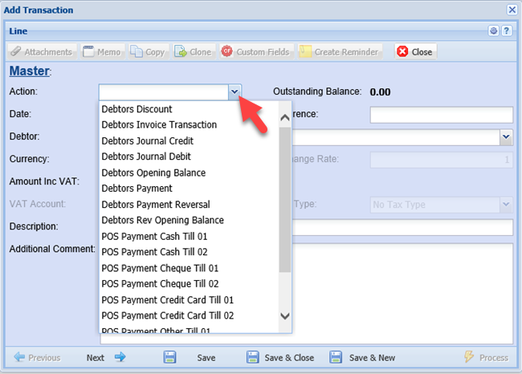522x374 pixels.
Task: Collapse the Action dropdown arrow
Action: (234, 92)
